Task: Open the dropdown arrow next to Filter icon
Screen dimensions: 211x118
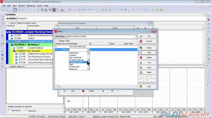Action: [85, 10]
